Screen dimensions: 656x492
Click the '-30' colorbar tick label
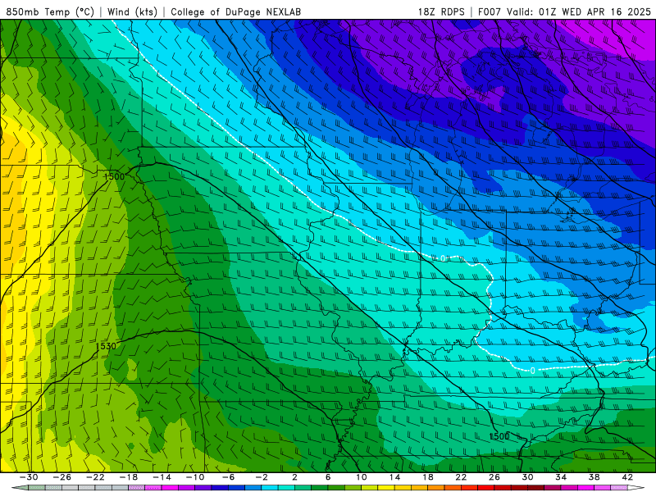tap(29, 477)
